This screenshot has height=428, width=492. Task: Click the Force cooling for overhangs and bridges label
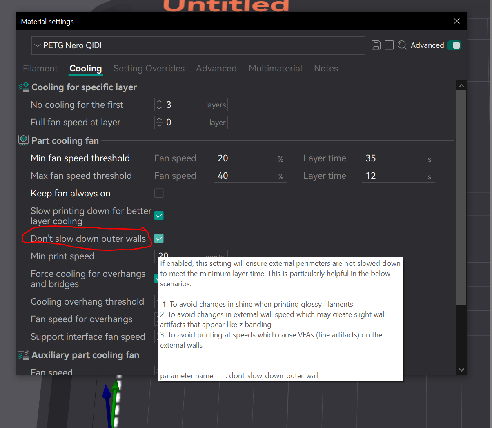[x=88, y=279]
